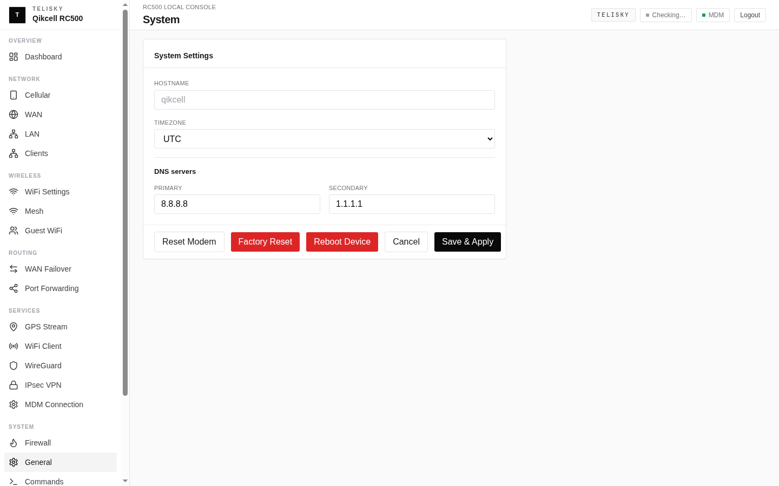
Task: Click Save & Apply button
Action: pyautogui.click(x=467, y=242)
